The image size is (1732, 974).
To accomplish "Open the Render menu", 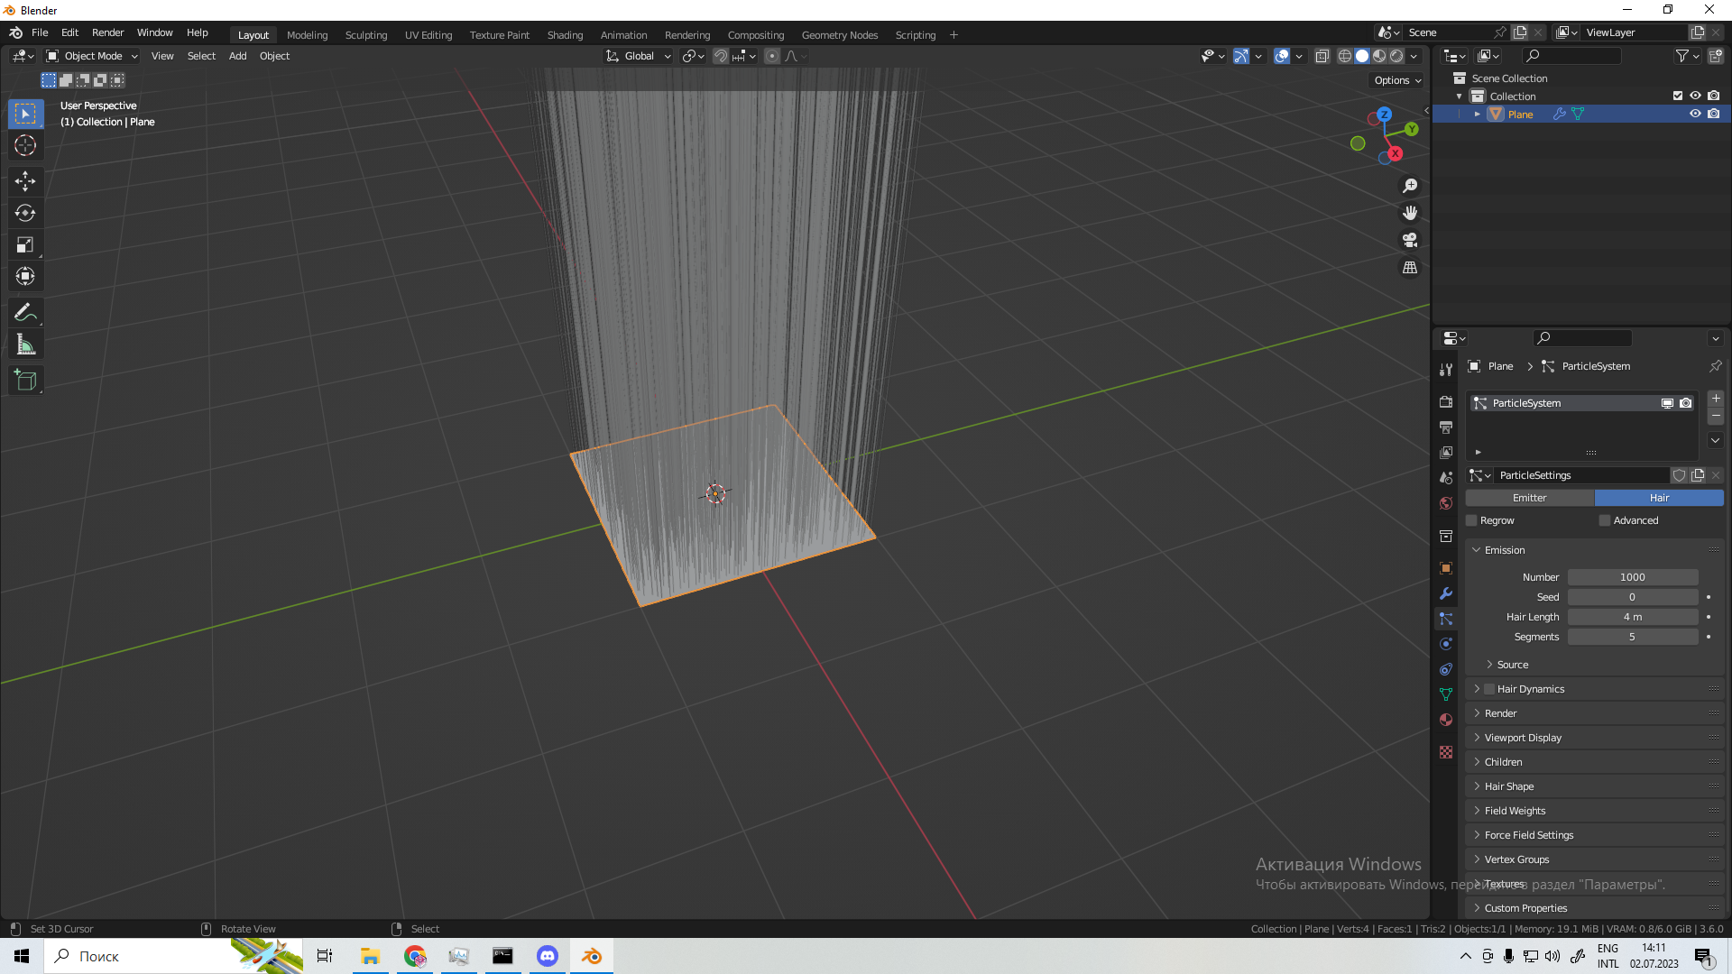I will click(107, 32).
